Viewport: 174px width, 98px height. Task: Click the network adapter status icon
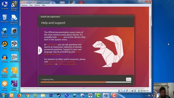pos(127,91)
